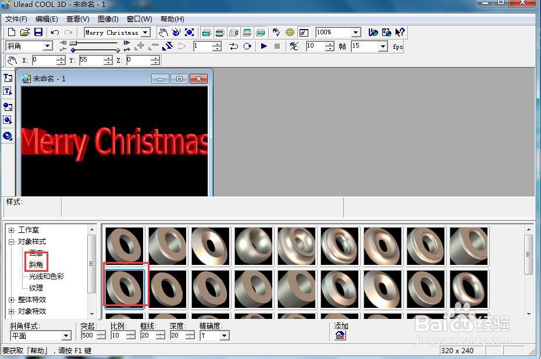Open the 100% zoom dropdown
The height and width of the screenshot is (359, 541).
point(356,33)
